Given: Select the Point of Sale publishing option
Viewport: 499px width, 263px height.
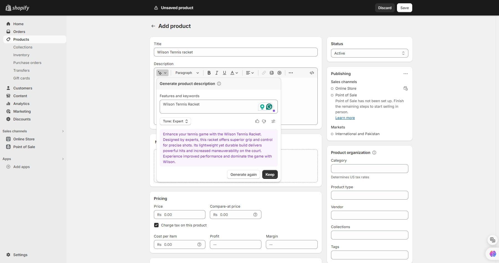Looking at the screenshot, I should point(333,95).
